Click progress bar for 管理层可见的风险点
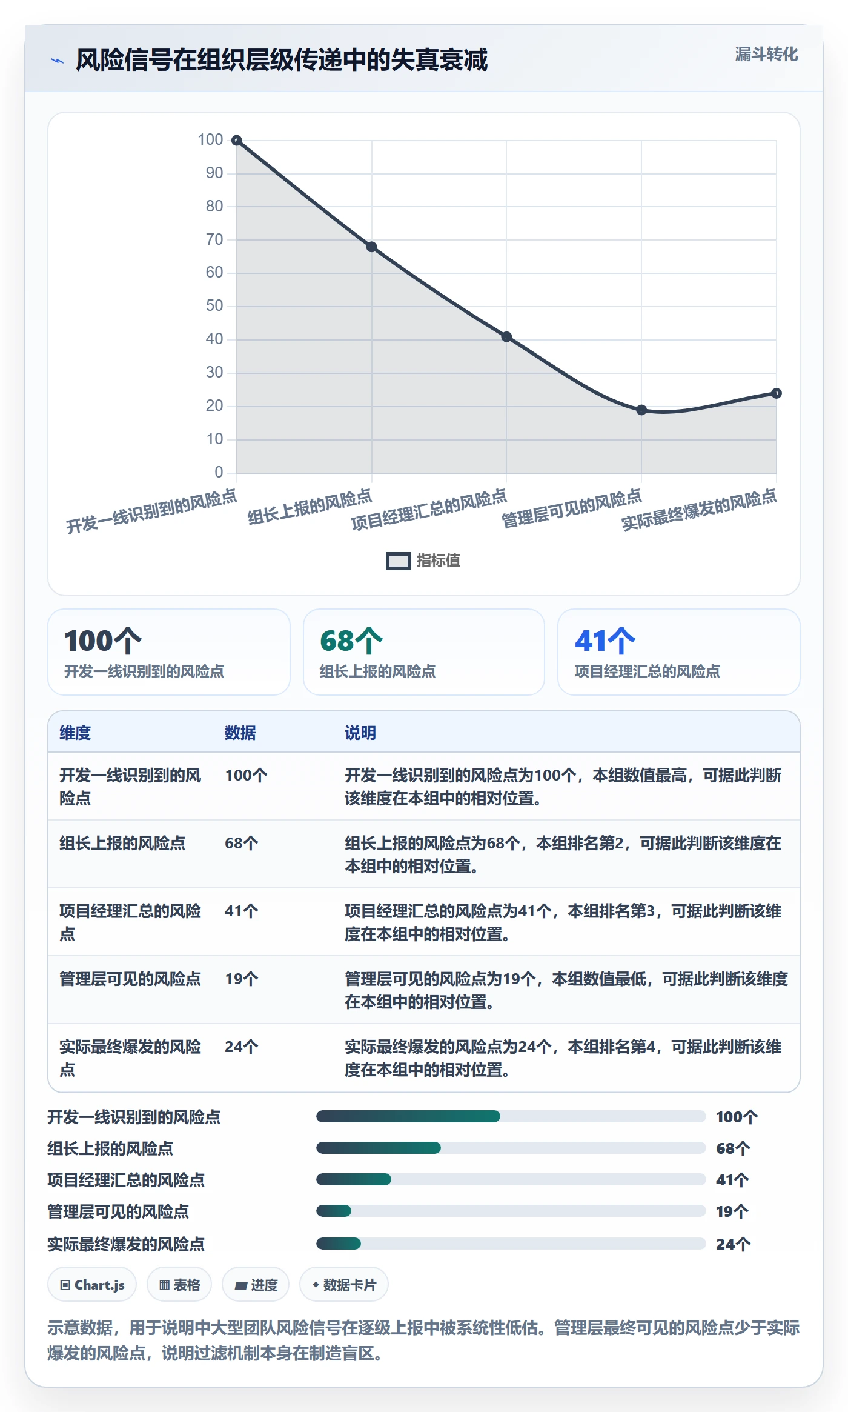Viewport: 848px width, 1412px height. [x=511, y=1211]
